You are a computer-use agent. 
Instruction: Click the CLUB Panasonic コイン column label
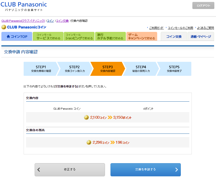[67, 109]
